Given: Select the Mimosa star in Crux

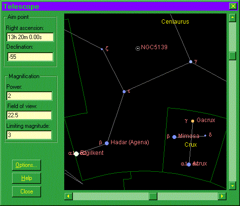Looking at the screenshot, I should point(174,137).
